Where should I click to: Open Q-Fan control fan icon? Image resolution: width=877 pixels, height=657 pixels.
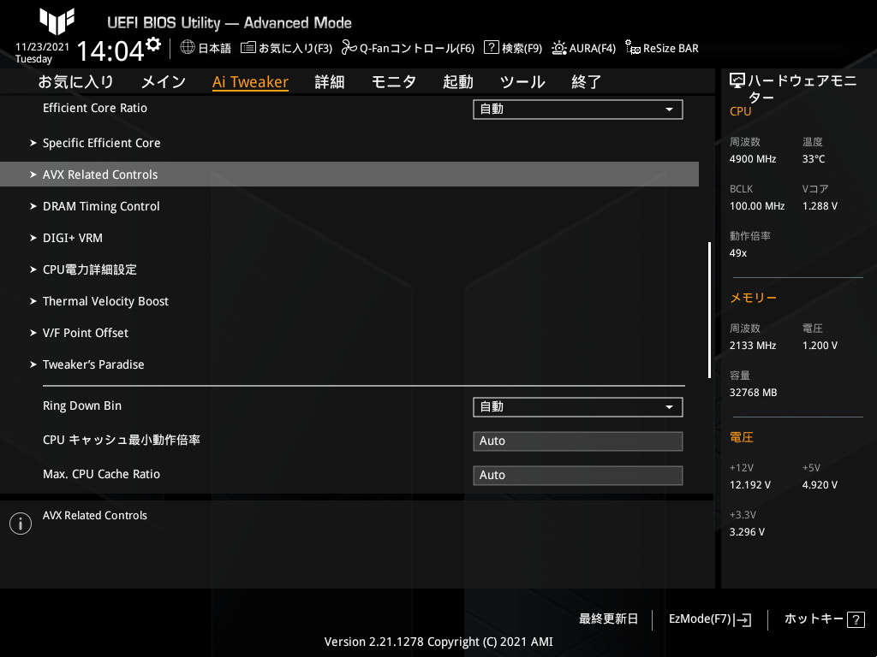point(349,48)
